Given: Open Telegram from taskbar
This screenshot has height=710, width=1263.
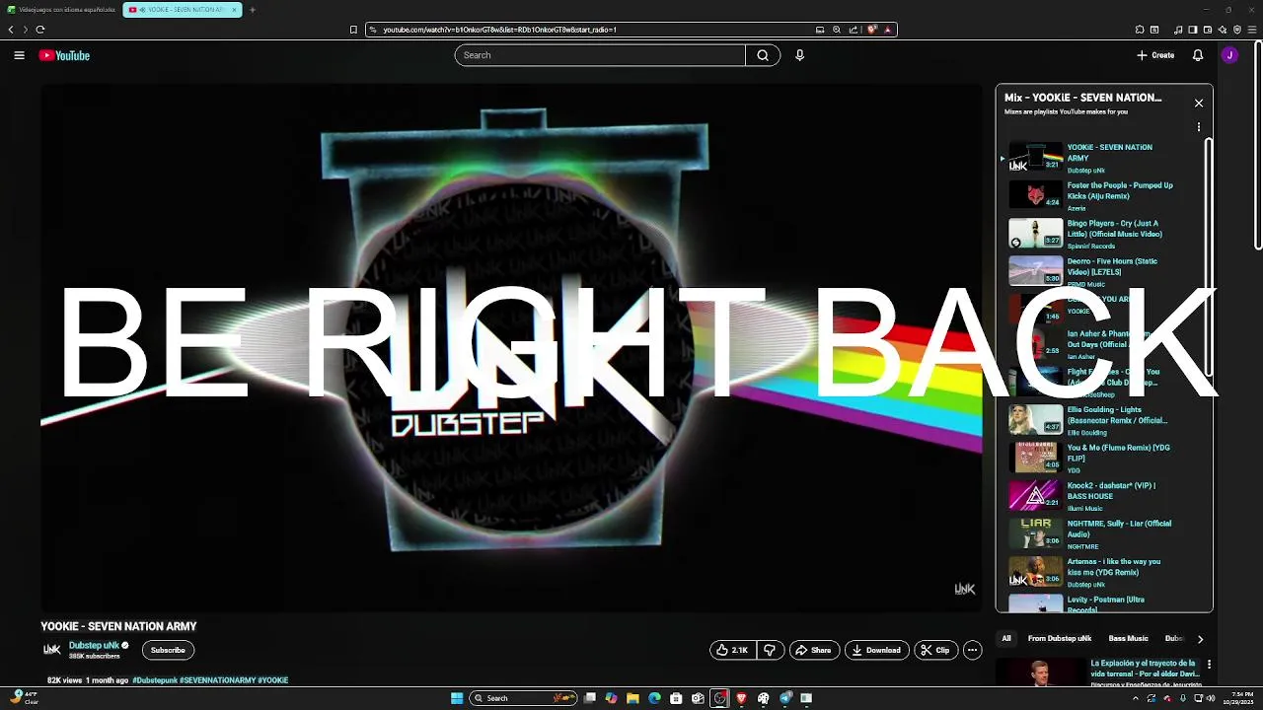Looking at the screenshot, I should tap(785, 698).
